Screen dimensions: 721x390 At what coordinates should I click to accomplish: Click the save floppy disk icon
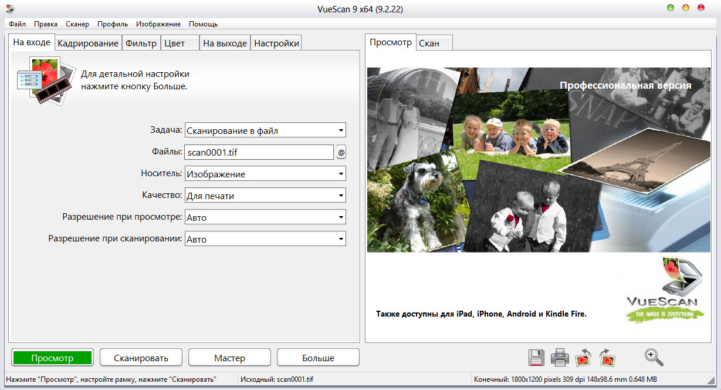tap(536, 357)
